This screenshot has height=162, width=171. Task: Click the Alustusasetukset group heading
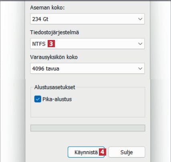point(55,87)
